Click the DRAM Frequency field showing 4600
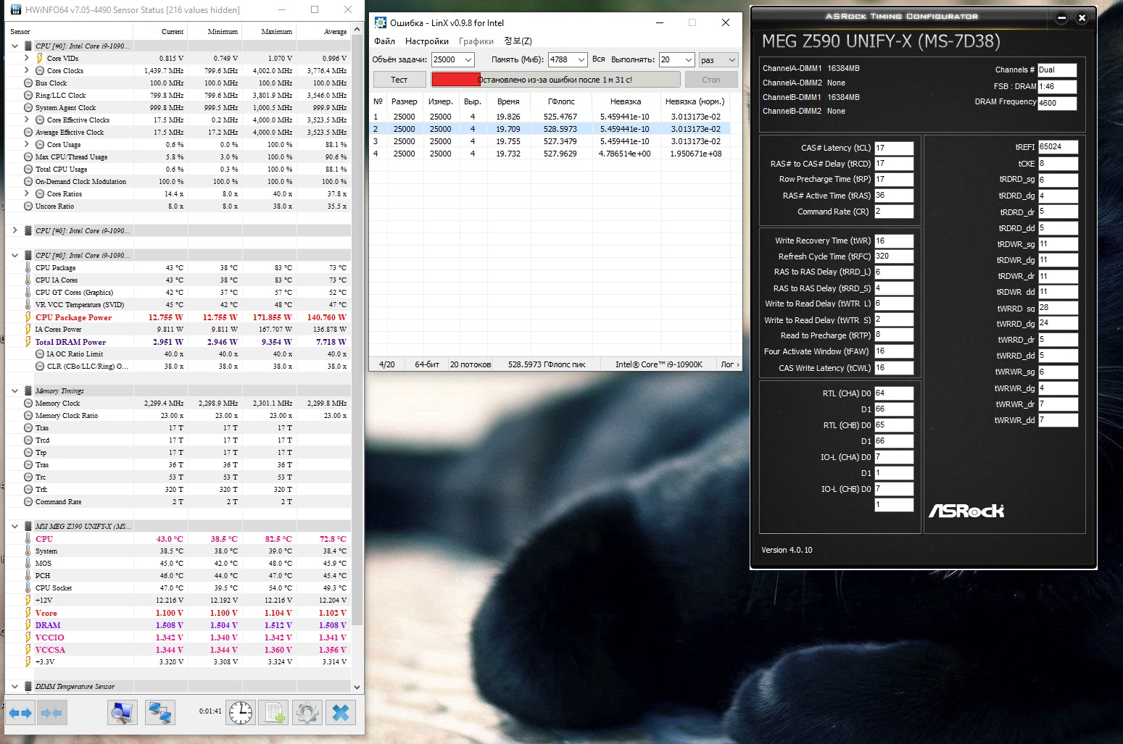The height and width of the screenshot is (744, 1123). [1057, 103]
